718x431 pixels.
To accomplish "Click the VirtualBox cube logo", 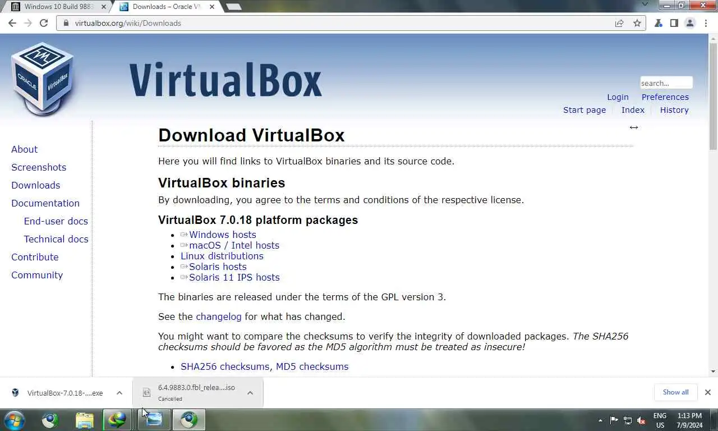I will click(42, 79).
